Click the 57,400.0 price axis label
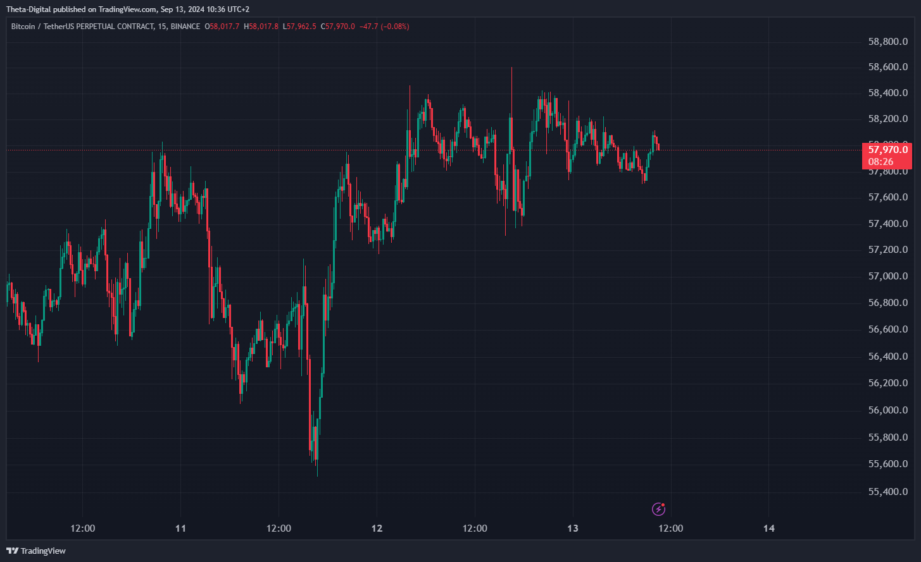This screenshot has width=921, height=562. (x=887, y=224)
